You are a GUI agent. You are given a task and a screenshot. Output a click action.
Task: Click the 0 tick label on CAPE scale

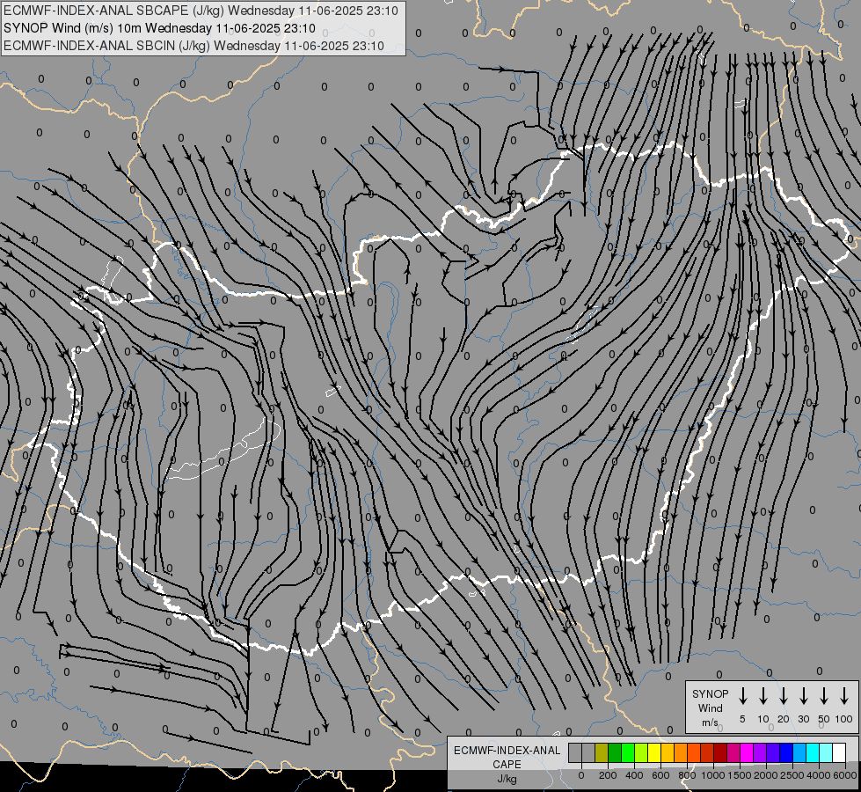581,775
